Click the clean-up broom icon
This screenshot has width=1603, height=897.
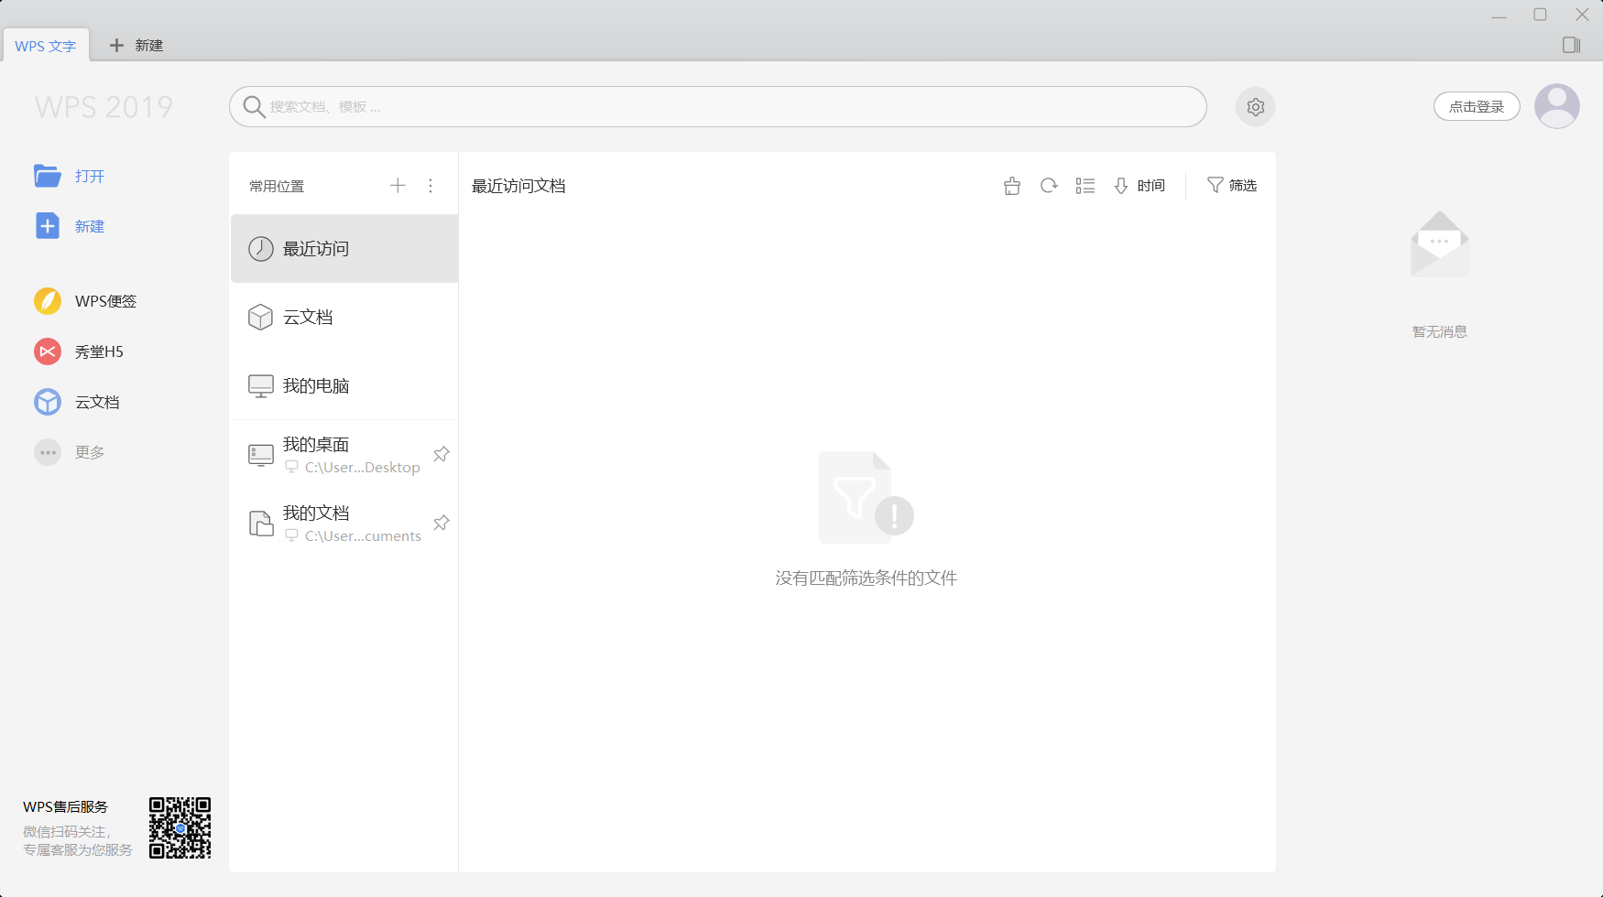click(1011, 186)
